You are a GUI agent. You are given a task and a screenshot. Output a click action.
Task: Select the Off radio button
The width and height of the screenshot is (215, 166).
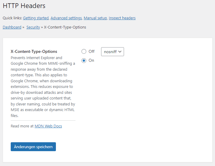(x=84, y=51)
